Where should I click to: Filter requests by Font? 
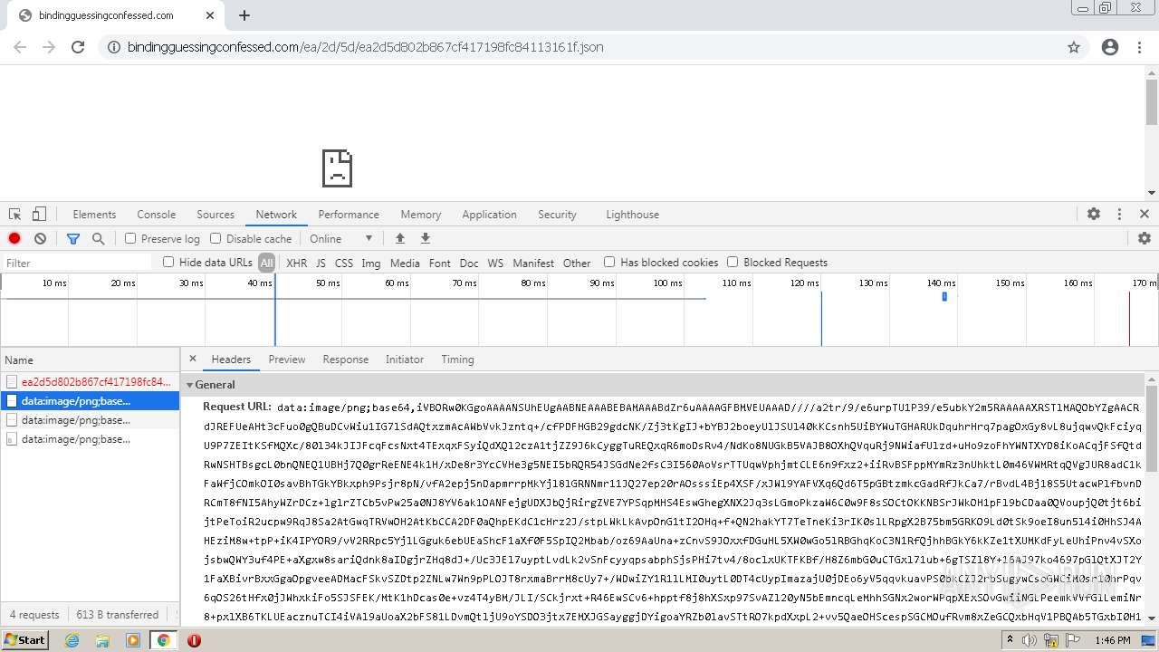tap(440, 263)
